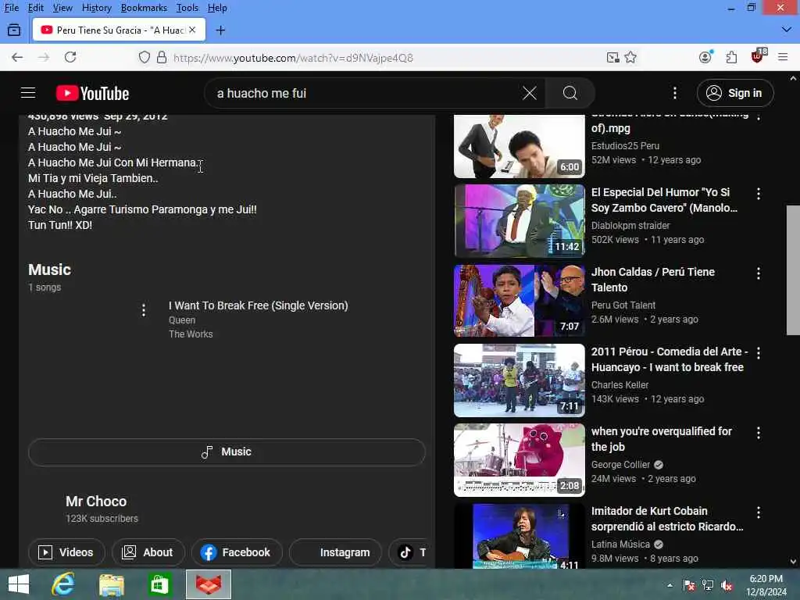Reload the current page
The width and height of the screenshot is (800, 600).
click(70, 57)
